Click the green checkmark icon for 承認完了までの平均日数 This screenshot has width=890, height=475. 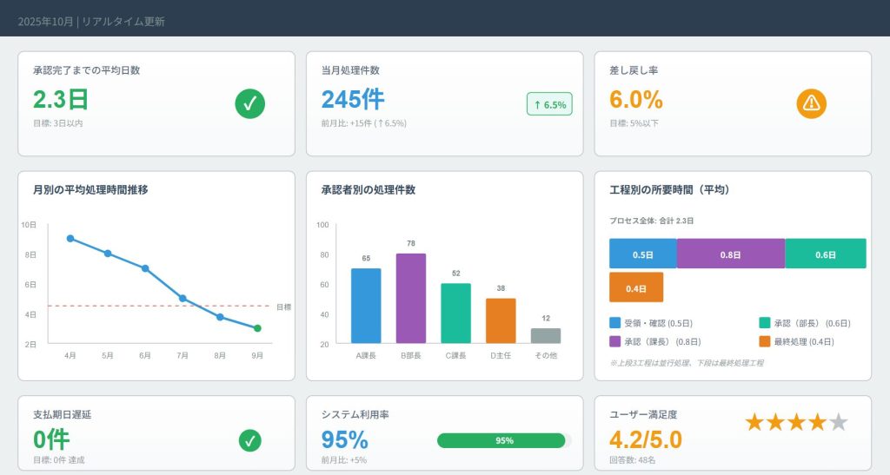249,104
